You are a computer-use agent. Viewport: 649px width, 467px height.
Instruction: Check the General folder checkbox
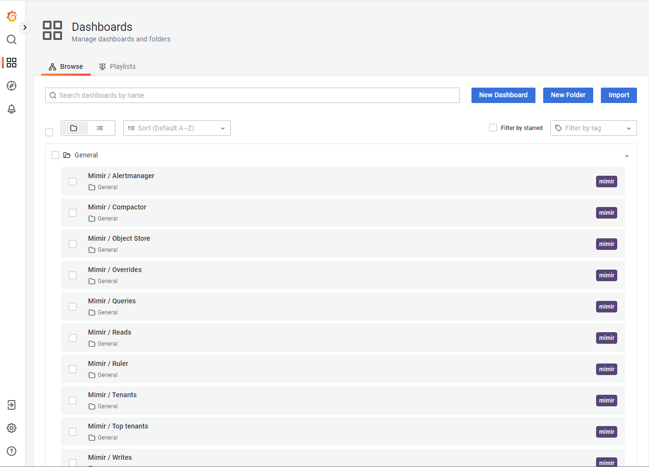(55, 155)
